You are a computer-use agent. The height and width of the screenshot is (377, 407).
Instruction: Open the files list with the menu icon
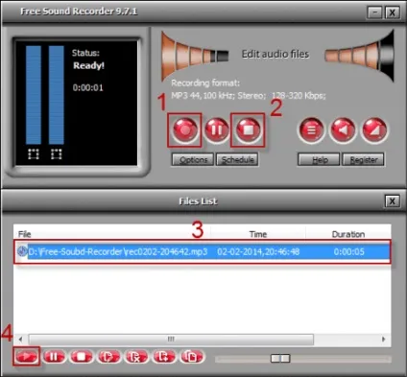(311, 130)
